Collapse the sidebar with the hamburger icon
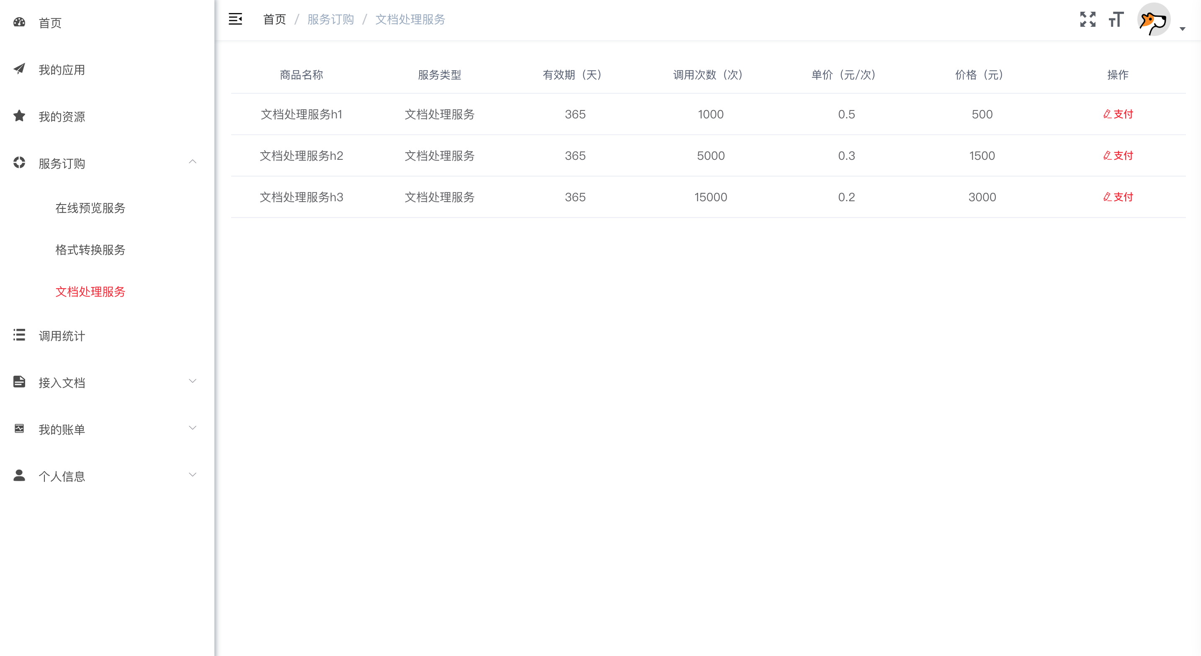Image resolution: width=1201 pixels, height=656 pixels. click(x=235, y=19)
